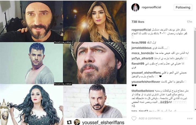Open the three-dot more options menu
The width and height of the screenshot is (196, 125).
(190, 118)
